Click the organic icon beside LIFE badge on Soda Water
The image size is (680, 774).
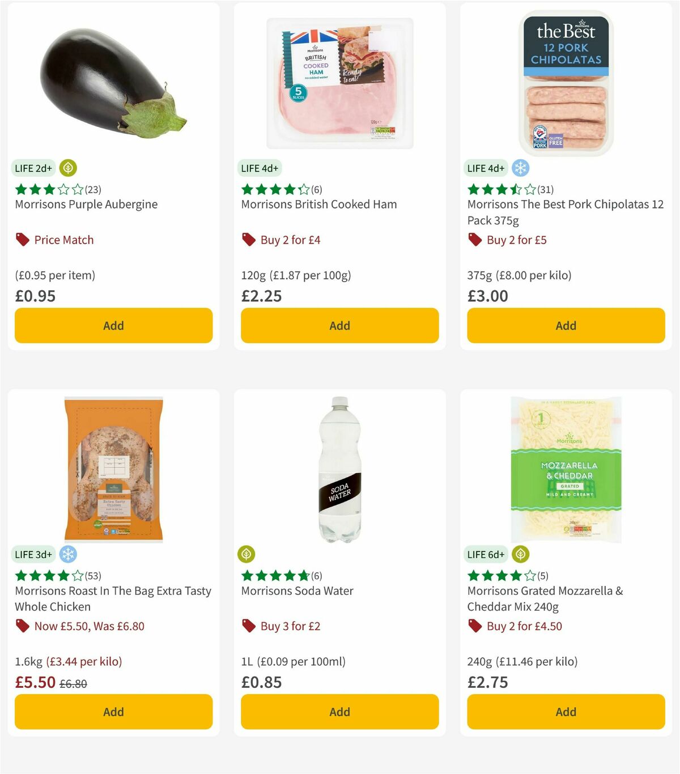(247, 554)
